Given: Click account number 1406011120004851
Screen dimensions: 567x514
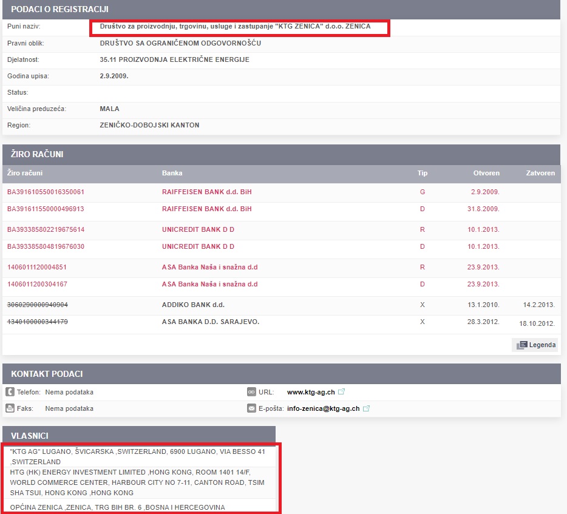Looking at the screenshot, I should pos(37,267).
